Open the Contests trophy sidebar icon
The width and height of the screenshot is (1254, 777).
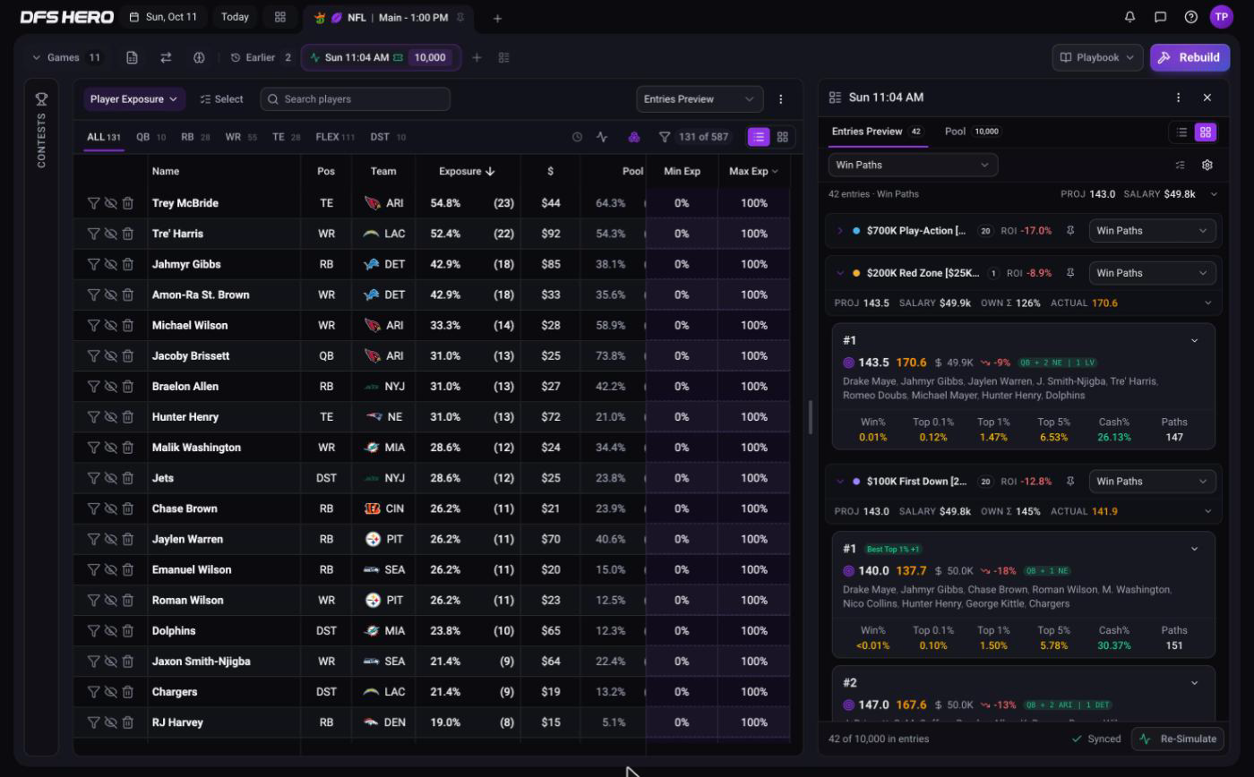[x=41, y=98]
